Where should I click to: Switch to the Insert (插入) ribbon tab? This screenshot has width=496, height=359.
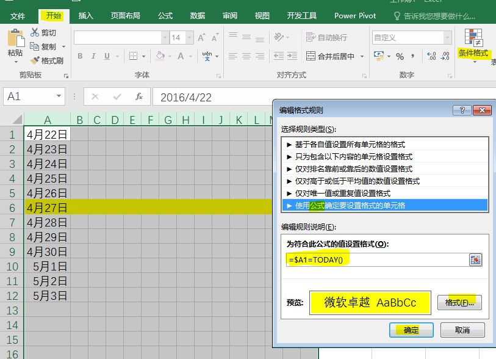(x=86, y=15)
